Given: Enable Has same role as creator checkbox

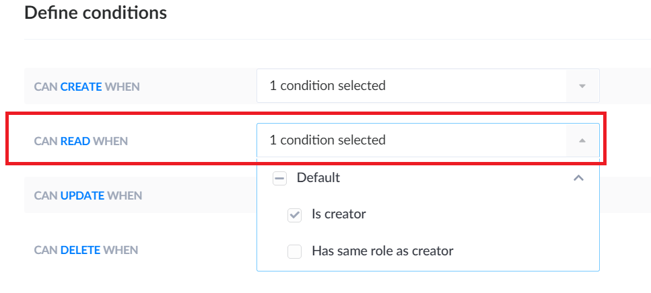Looking at the screenshot, I should tap(294, 251).
